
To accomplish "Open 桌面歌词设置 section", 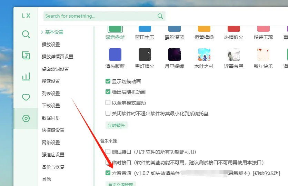I will [55, 69].
